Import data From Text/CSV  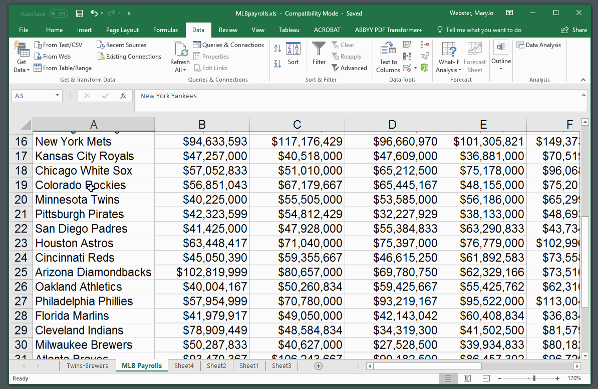(59, 45)
